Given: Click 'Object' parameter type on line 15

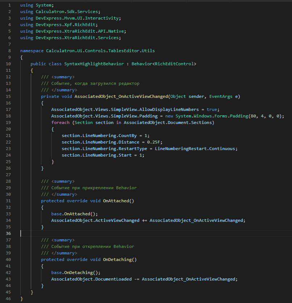Looking at the screenshot, I should [x=178, y=96].
